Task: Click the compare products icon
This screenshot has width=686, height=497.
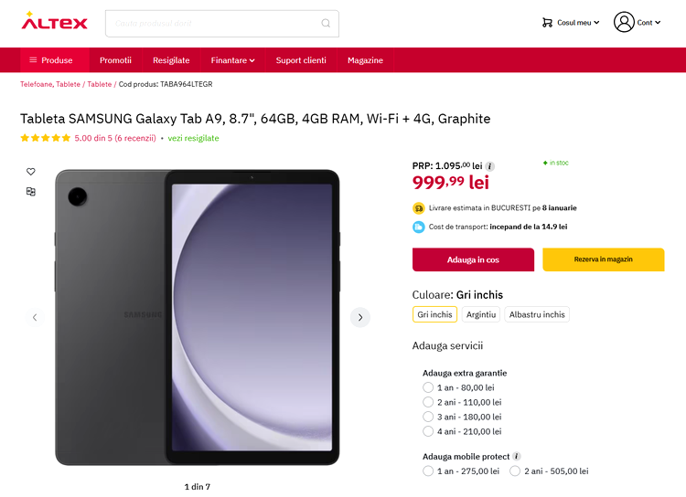Action: (x=30, y=192)
